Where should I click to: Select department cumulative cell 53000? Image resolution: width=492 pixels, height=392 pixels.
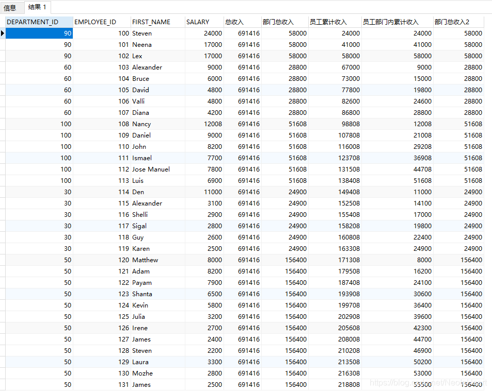[x=398, y=373]
